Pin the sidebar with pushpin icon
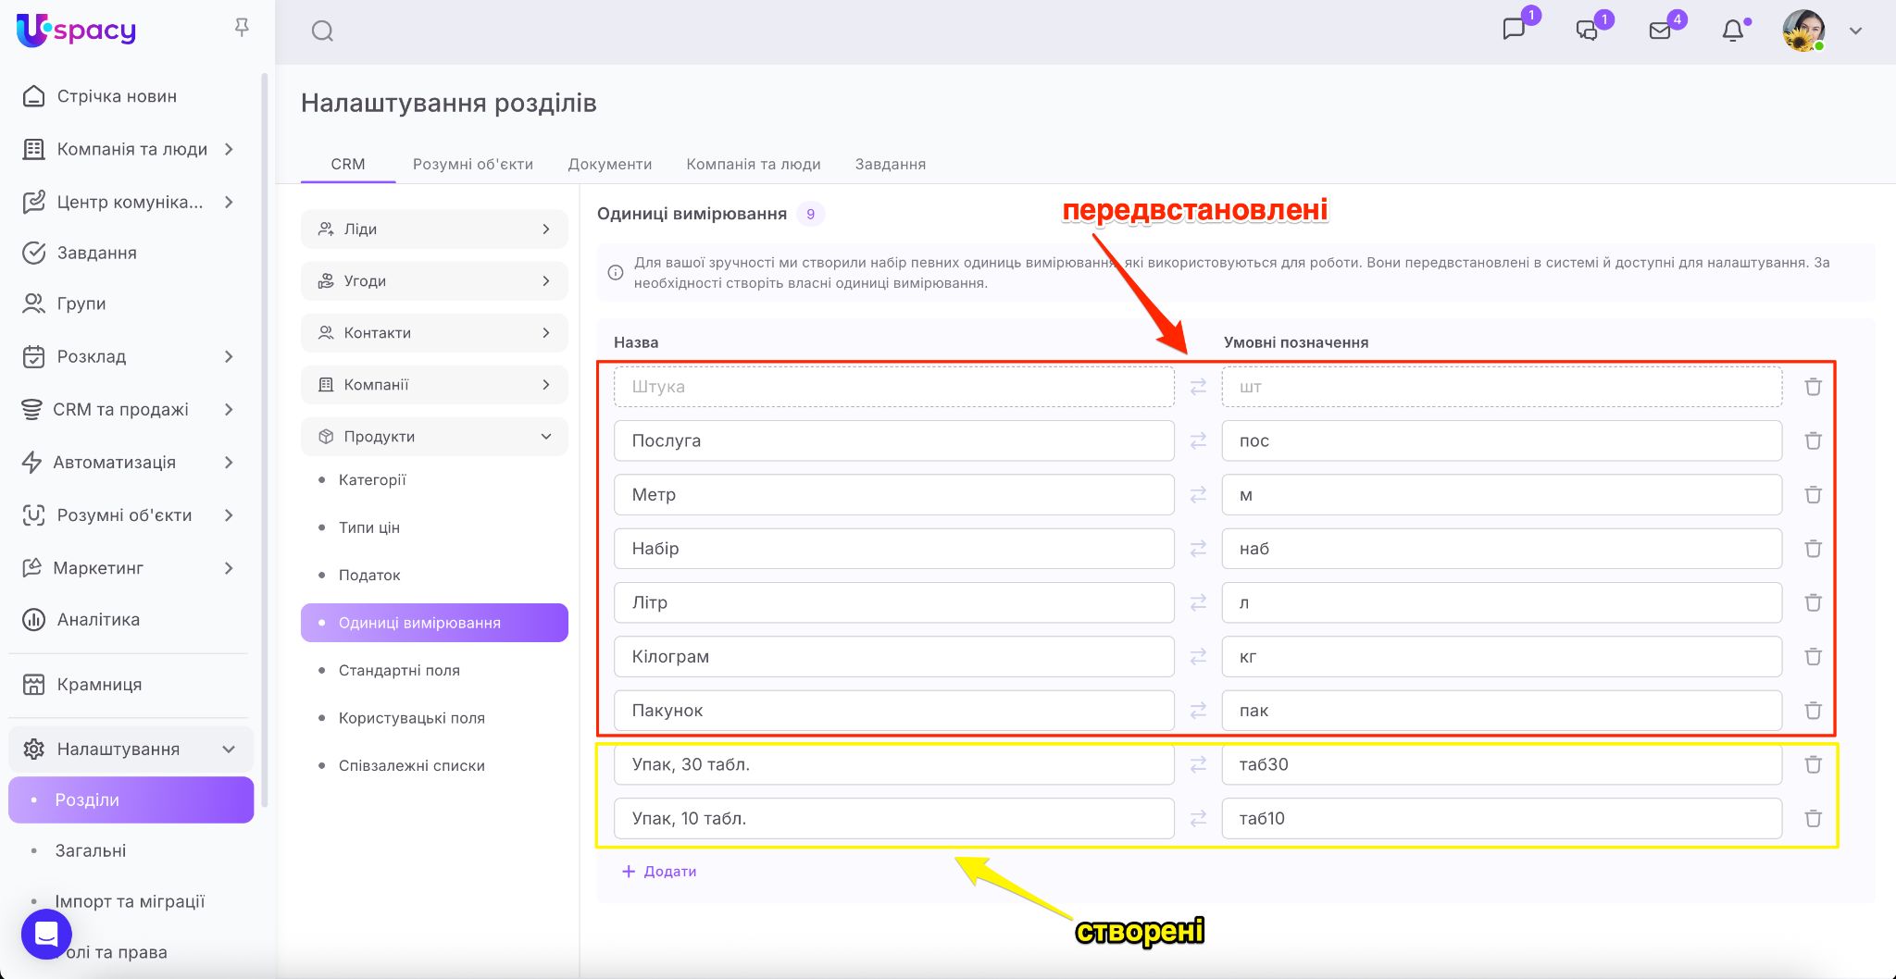 [242, 28]
